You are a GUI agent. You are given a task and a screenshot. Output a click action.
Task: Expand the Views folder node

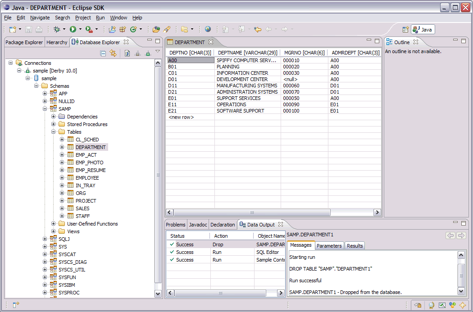54,231
